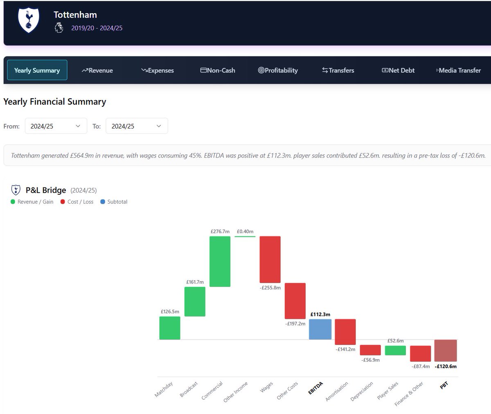The height and width of the screenshot is (414, 491).
Task: Click the green Commercial £276.7m bar
Action: click(220, 261)
